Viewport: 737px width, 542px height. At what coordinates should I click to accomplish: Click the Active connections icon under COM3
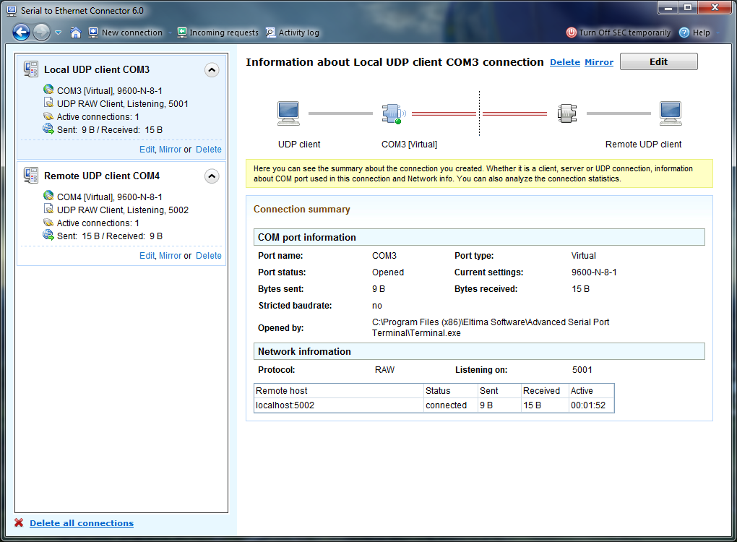pyautogui.click(x=48, y=116)
